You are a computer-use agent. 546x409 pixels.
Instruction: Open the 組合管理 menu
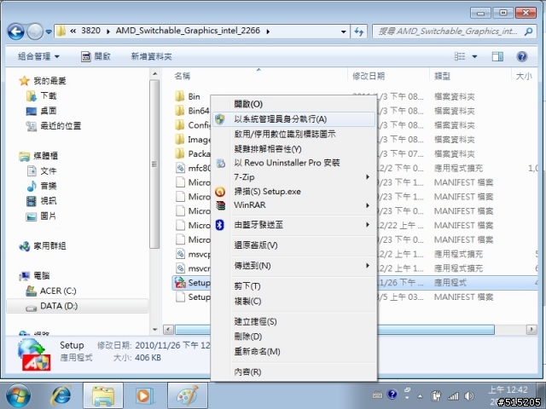click(38, 56)
